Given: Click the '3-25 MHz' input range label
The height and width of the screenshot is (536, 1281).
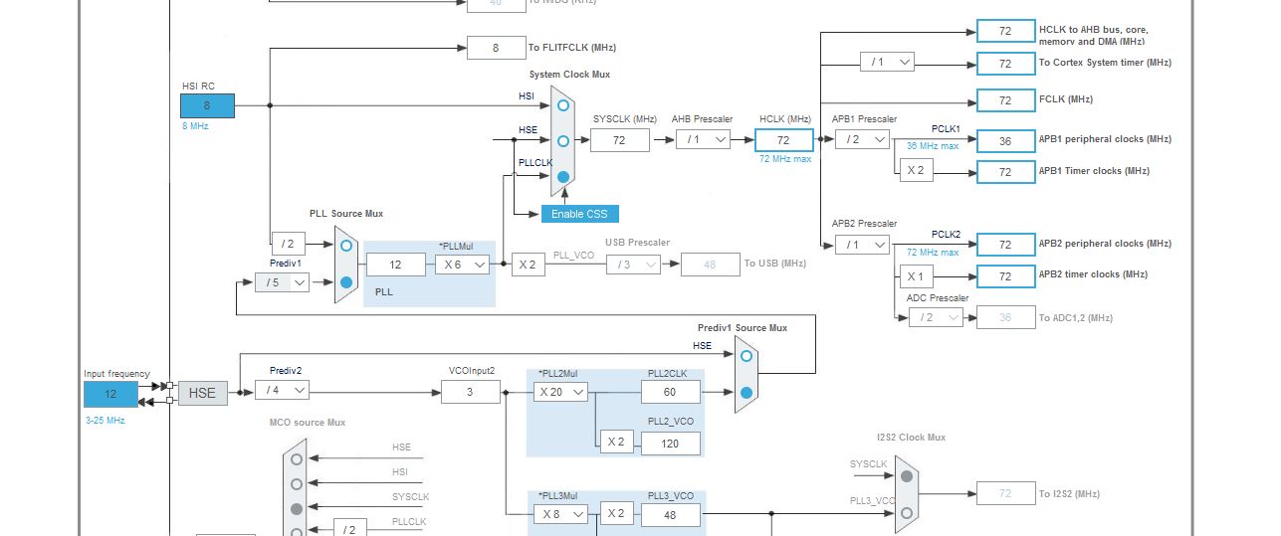Looking at the screenshot, I should pyautogui.click(x=106, y=421).
